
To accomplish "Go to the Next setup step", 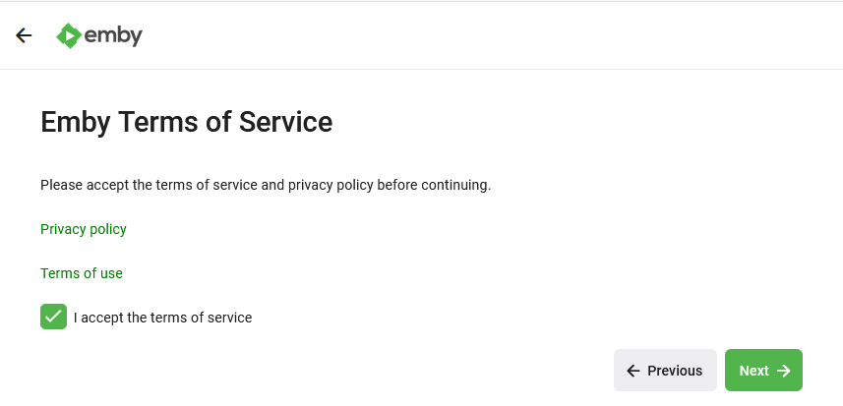I will 763,370.
